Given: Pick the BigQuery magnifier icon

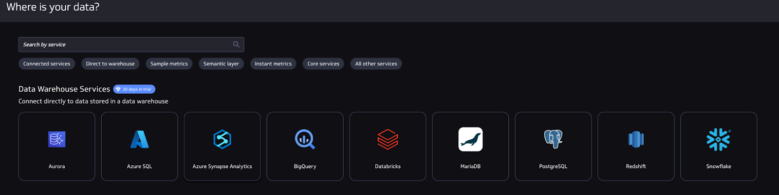Looking at the screenshot, I should point(305,139).
